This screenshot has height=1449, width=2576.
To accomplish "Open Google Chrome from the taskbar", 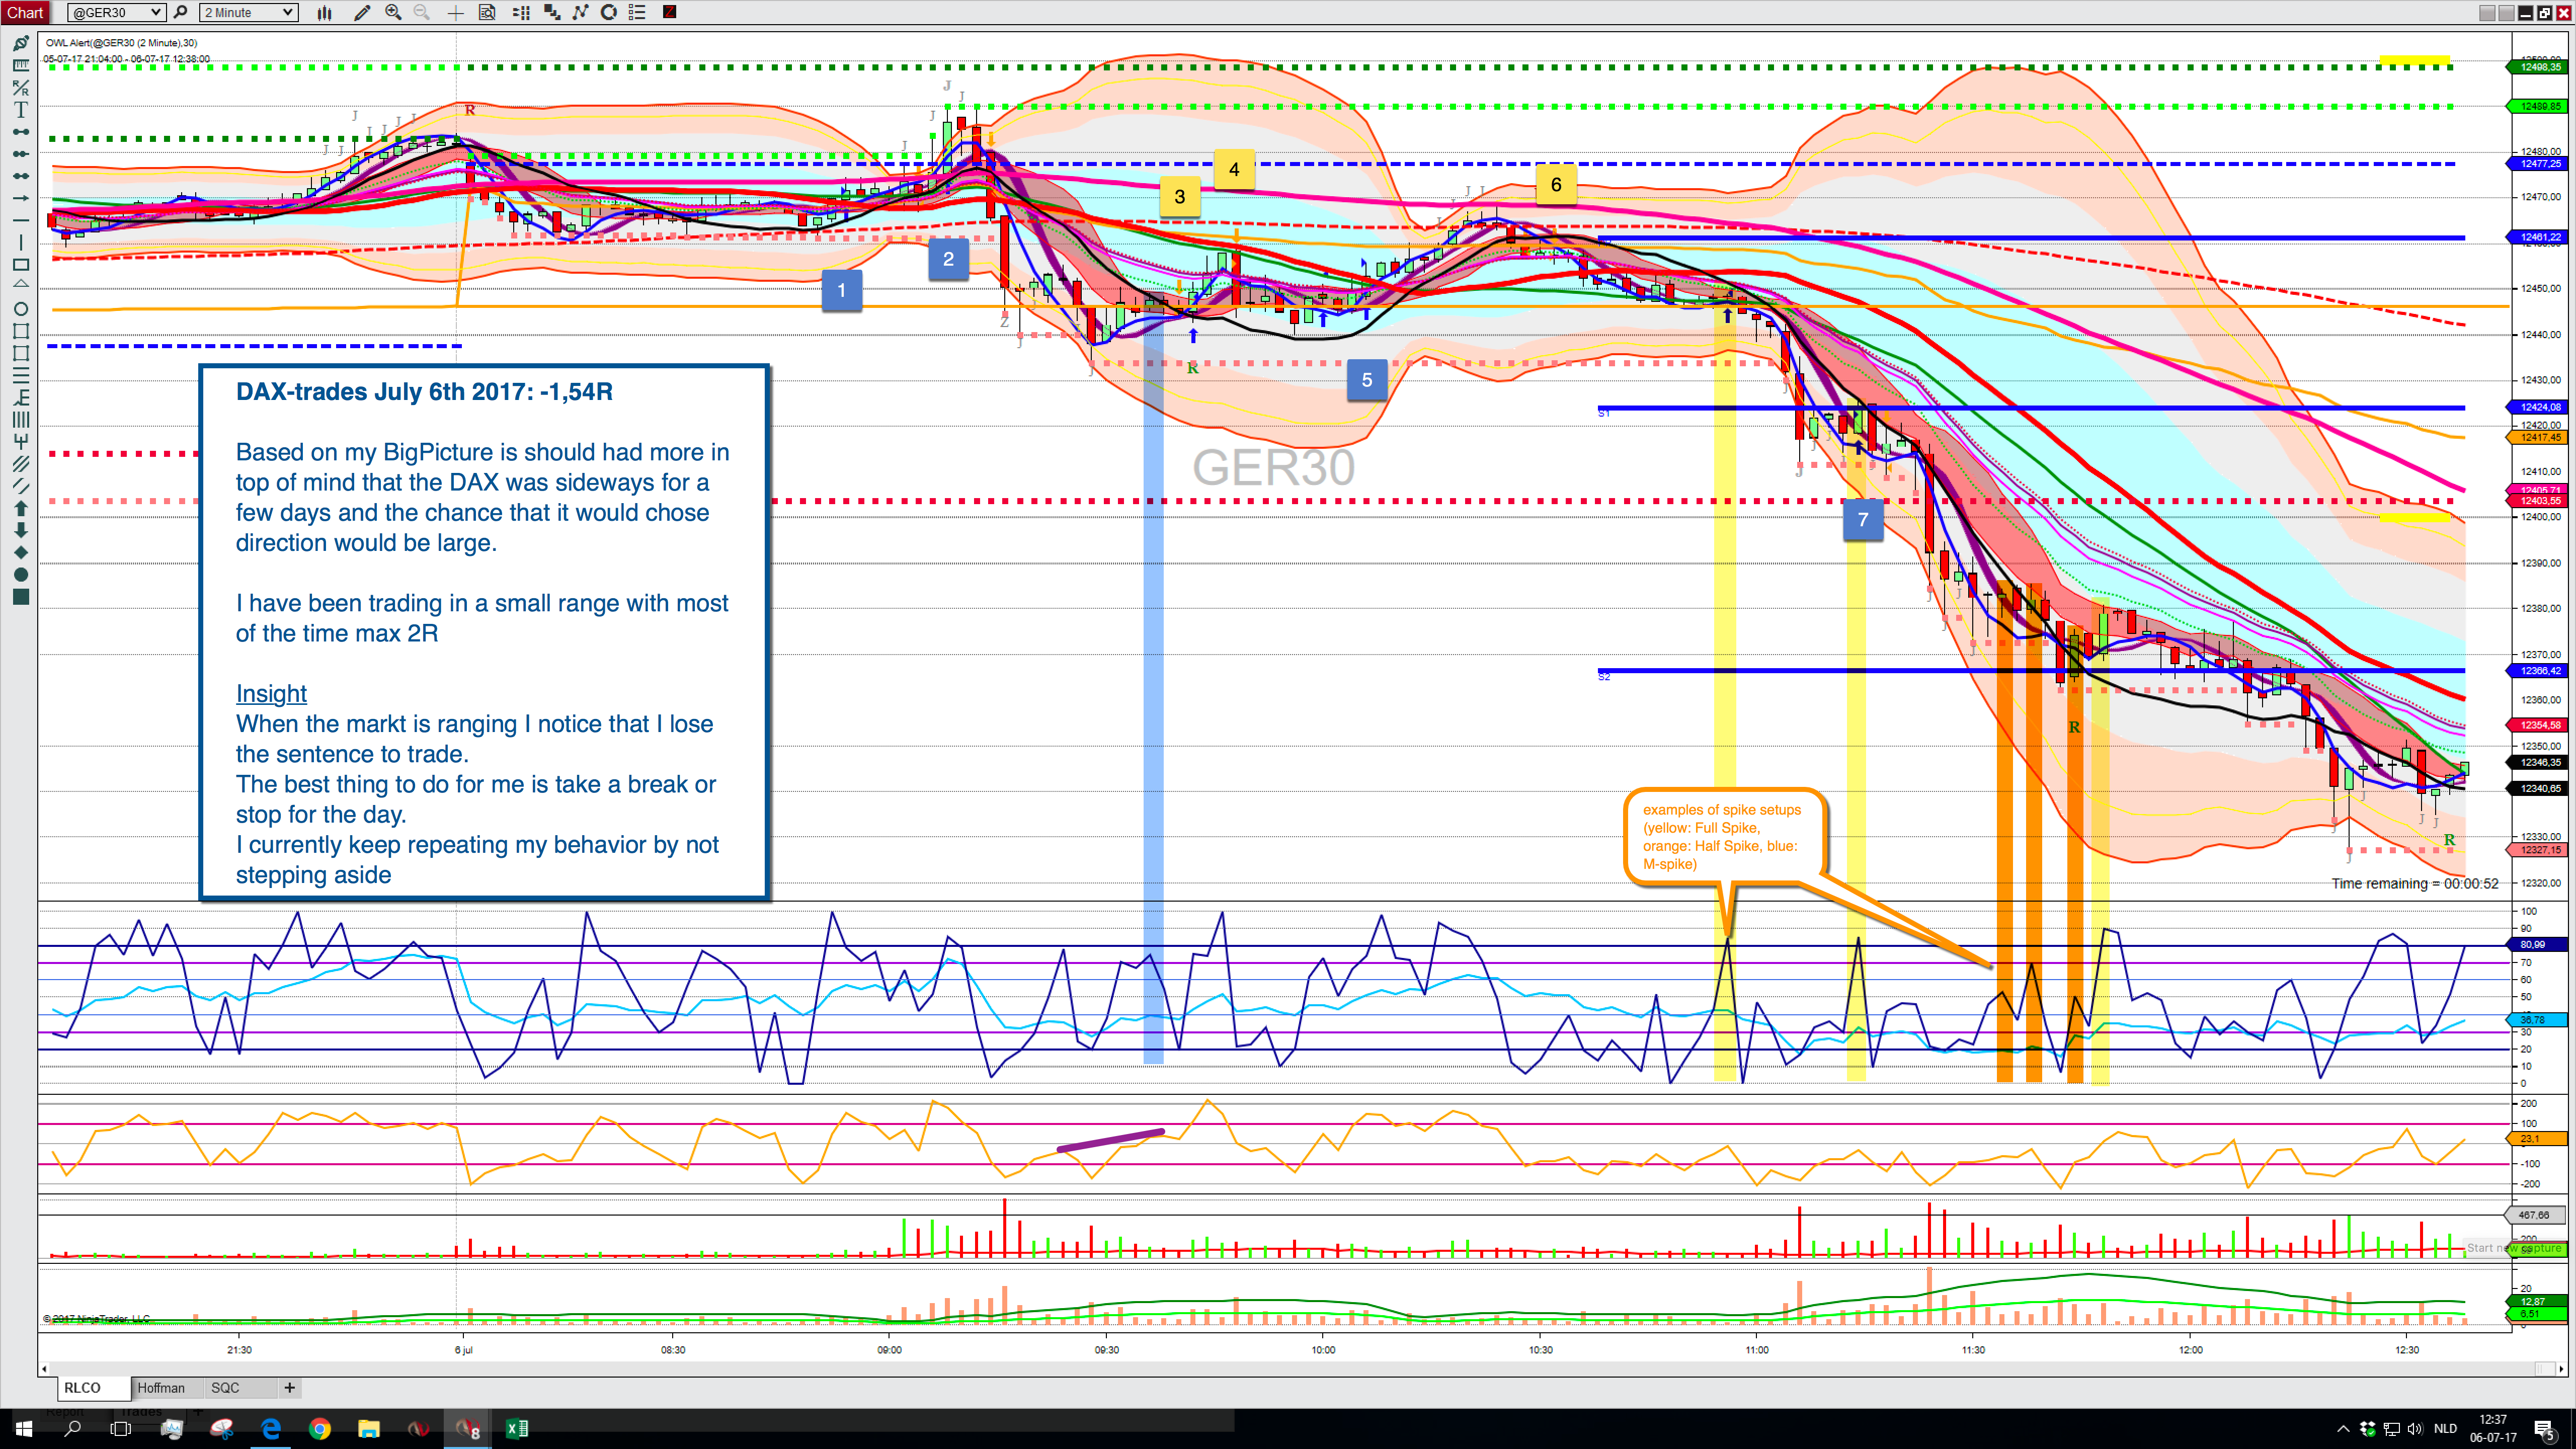I will coord(320,1428).
